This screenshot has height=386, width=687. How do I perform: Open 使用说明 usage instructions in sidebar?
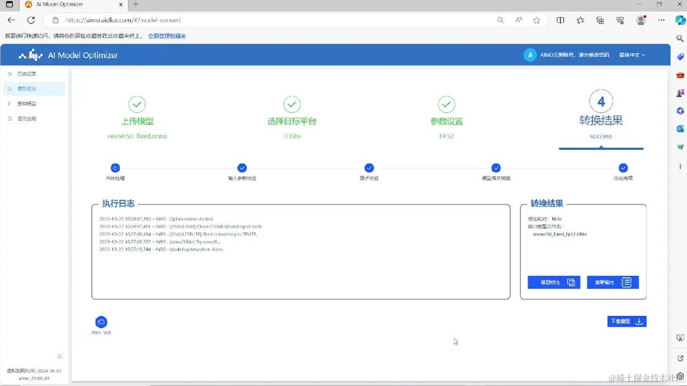point(27,119)
